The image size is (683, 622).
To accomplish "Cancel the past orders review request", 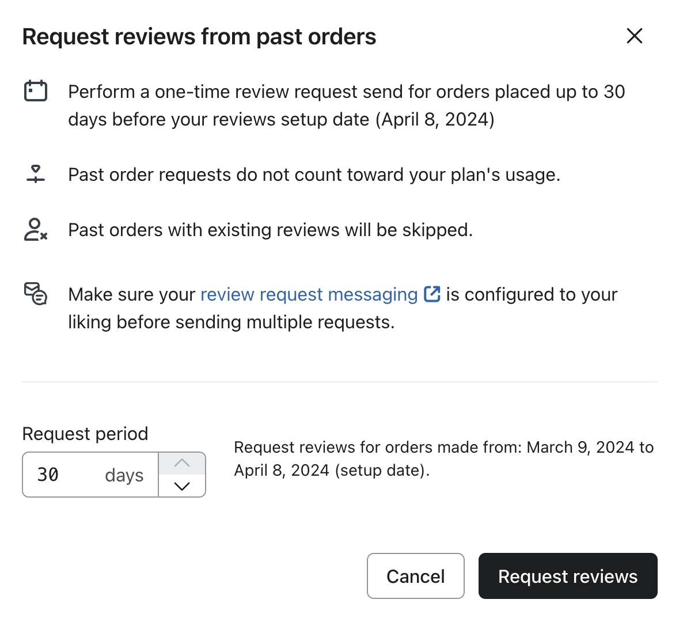I will tap(415, 576).
